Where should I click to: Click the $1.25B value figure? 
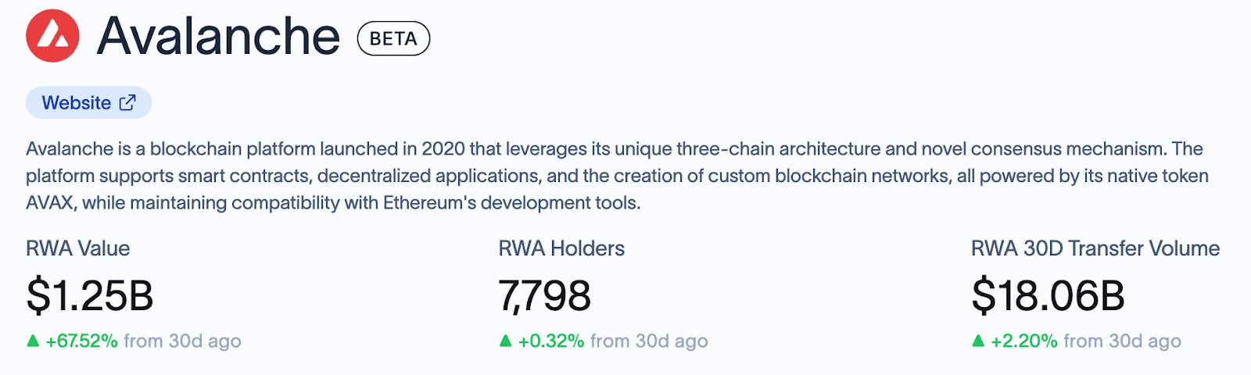pyautogui.click(x=90, y=296)
